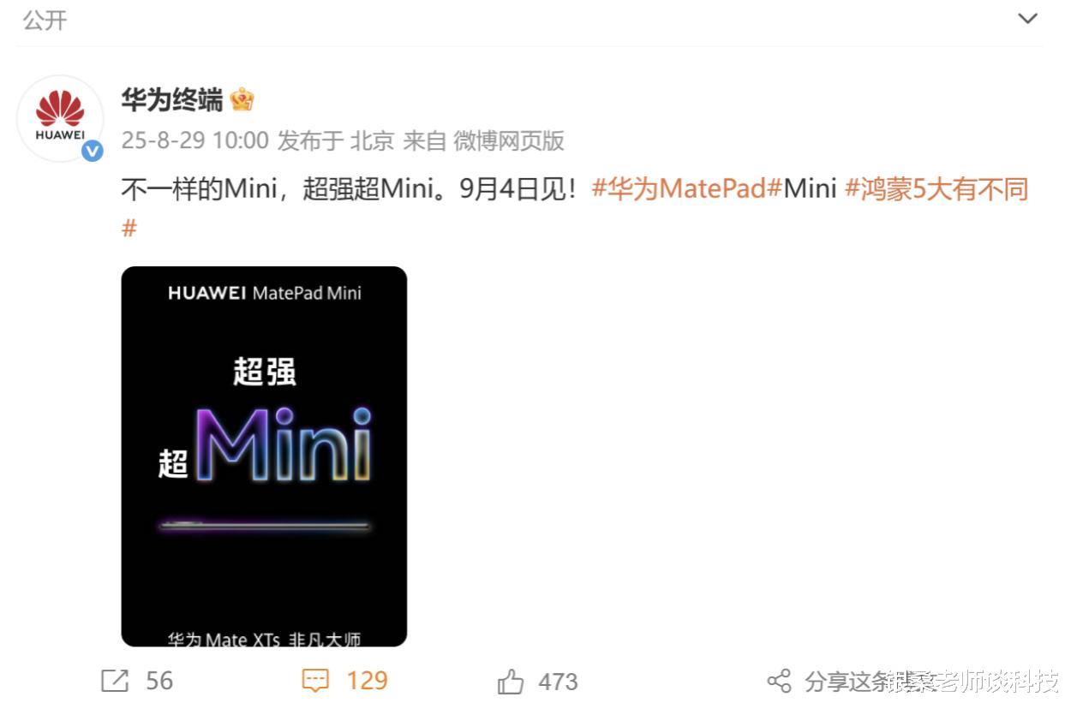Click the 微博网页版 source link

tap(509, 140)
